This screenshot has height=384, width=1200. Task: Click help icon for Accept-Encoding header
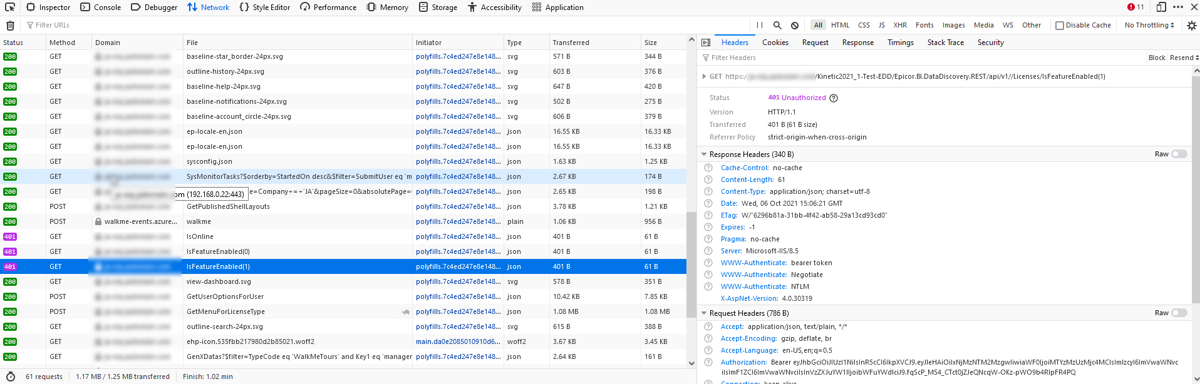708,338
